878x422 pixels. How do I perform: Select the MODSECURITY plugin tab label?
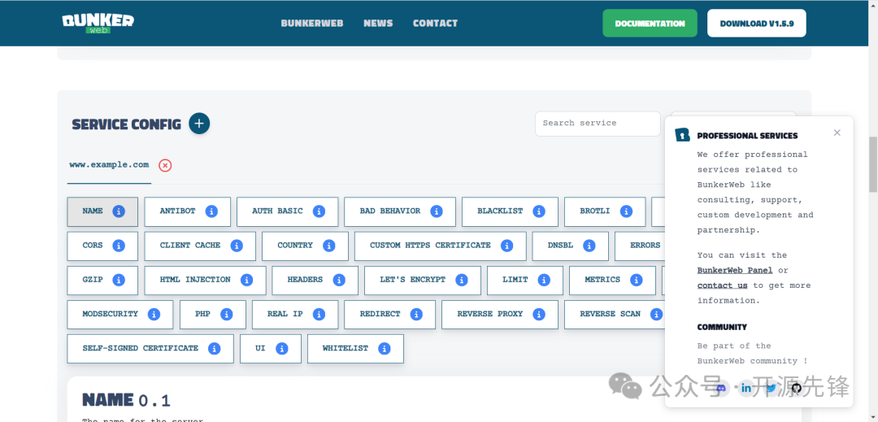pyautogui.click(x=110, y=314)
